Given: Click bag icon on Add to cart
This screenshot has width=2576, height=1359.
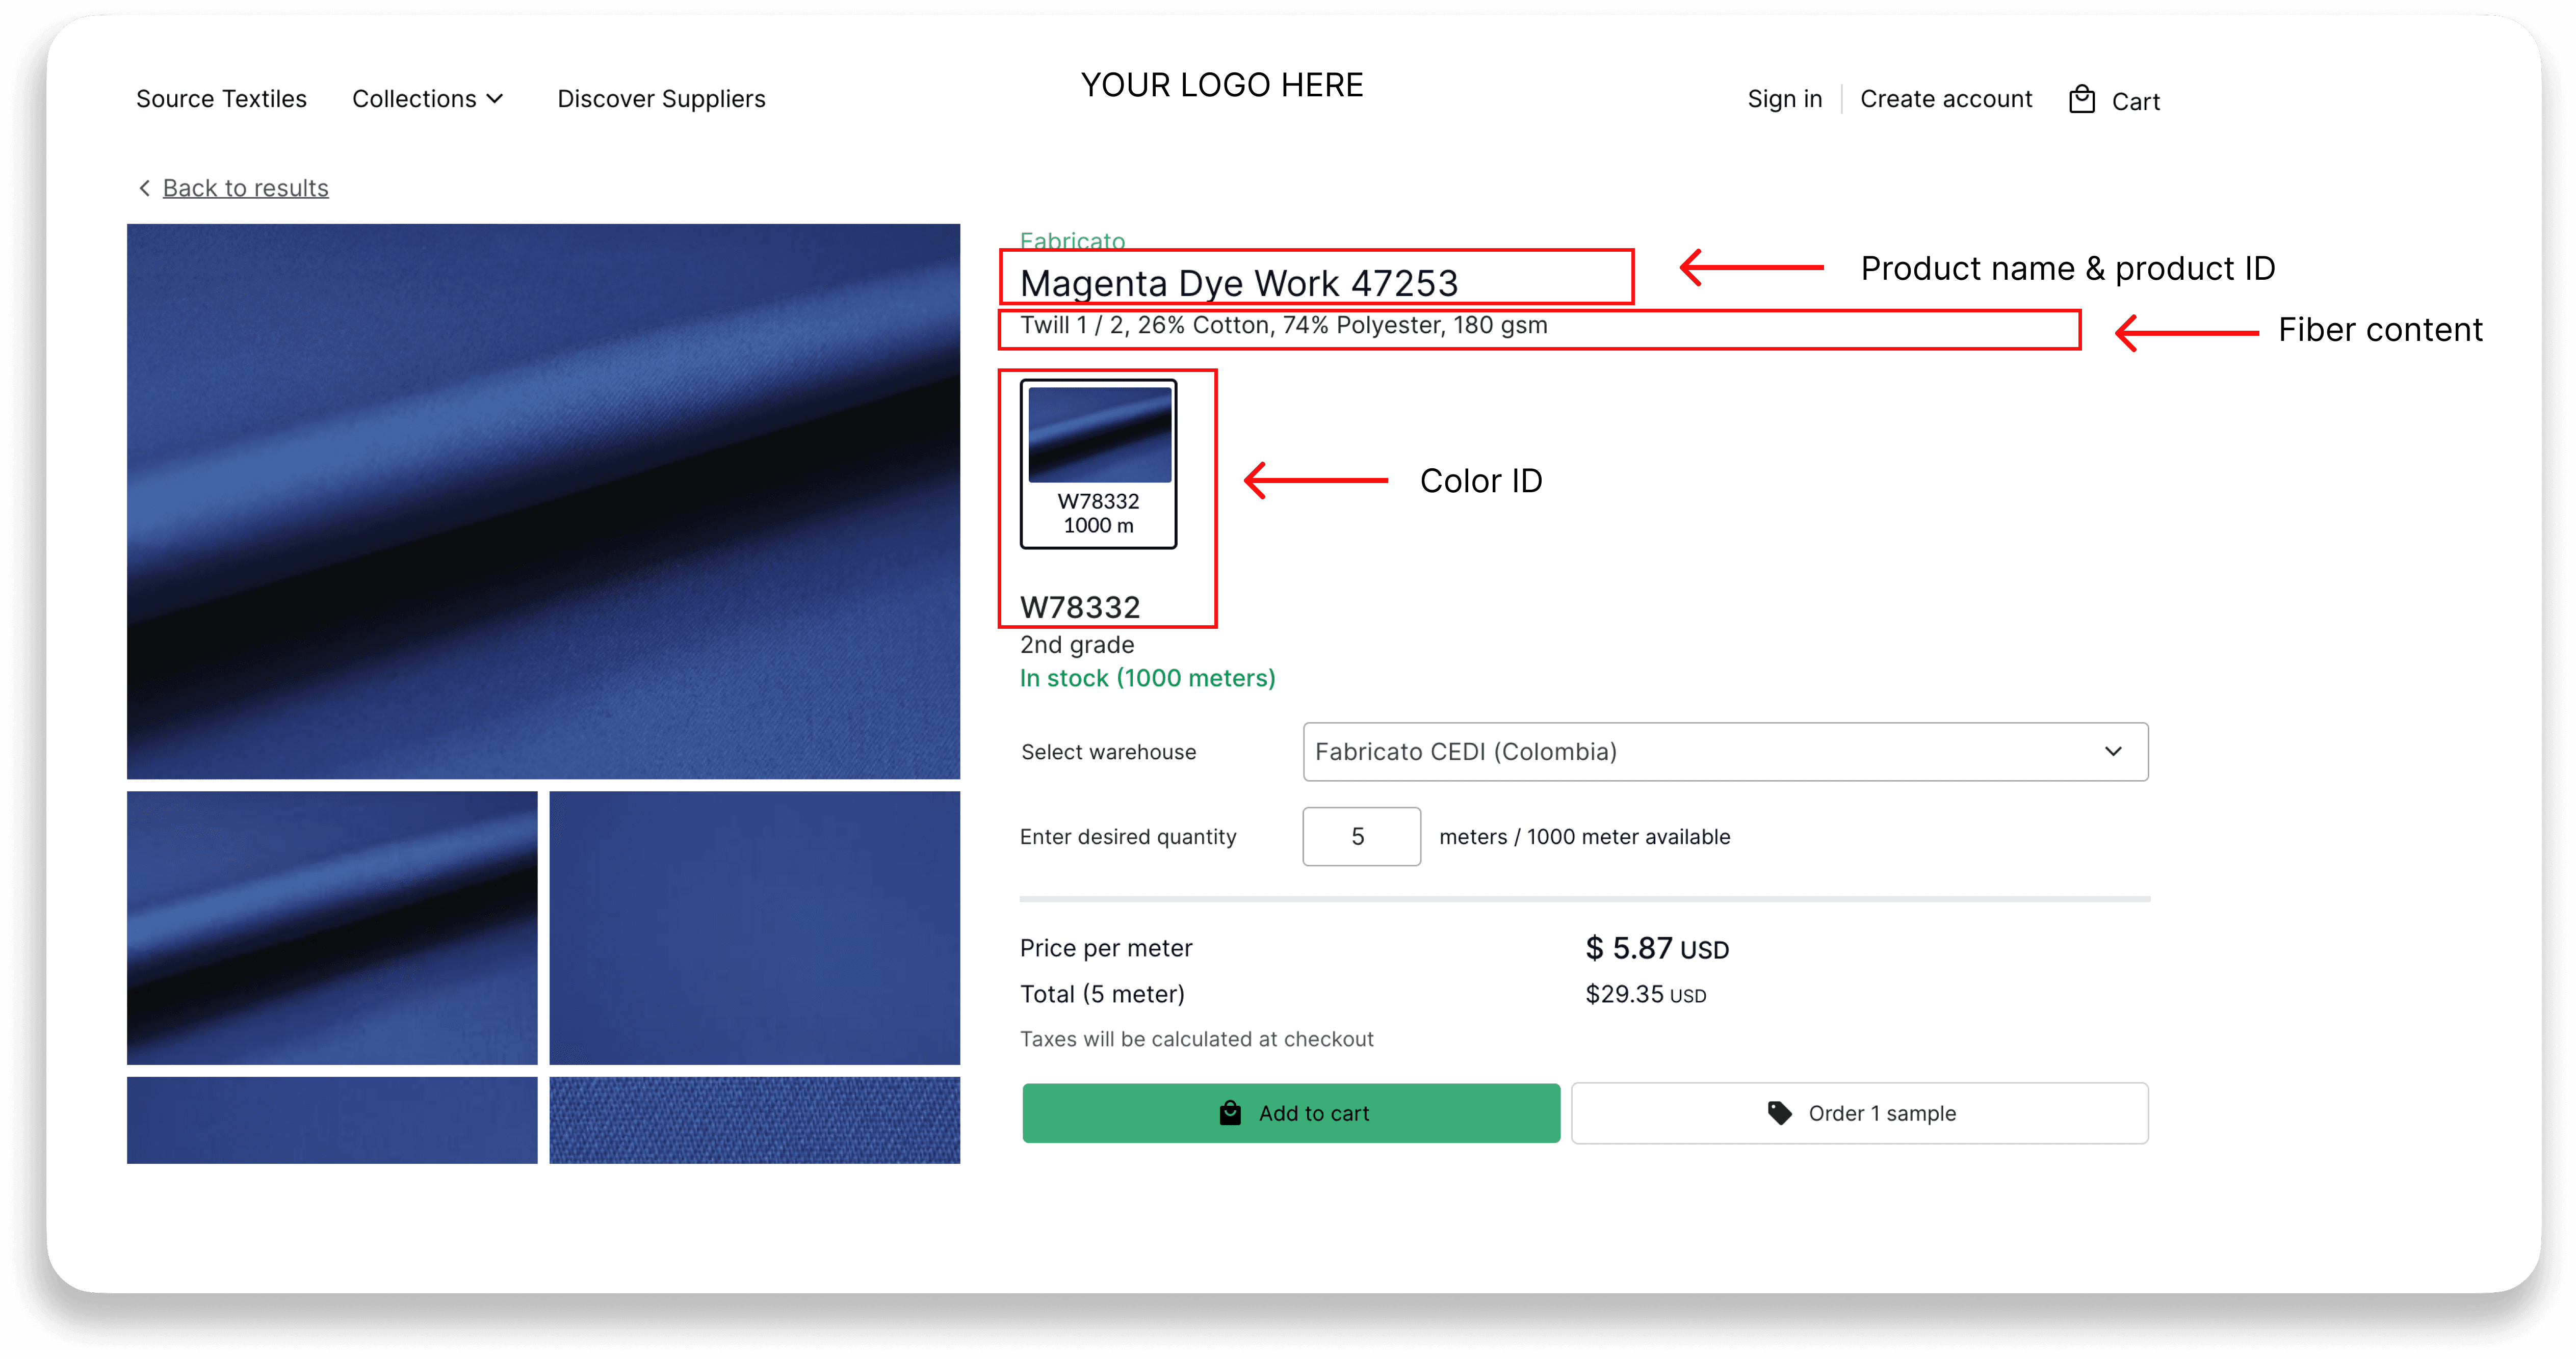Looking at the screenshot, I should (1230, 1112).
